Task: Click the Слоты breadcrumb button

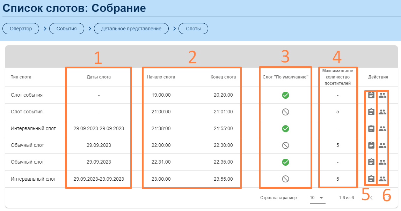Action: (193, 29)
